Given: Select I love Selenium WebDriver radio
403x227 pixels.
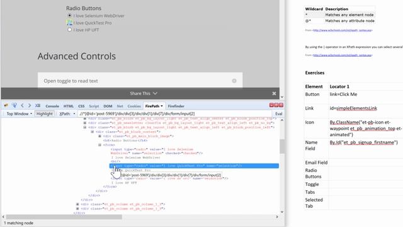Looking at the screenshot, I should pyautogui.click(x=69, y=15).
